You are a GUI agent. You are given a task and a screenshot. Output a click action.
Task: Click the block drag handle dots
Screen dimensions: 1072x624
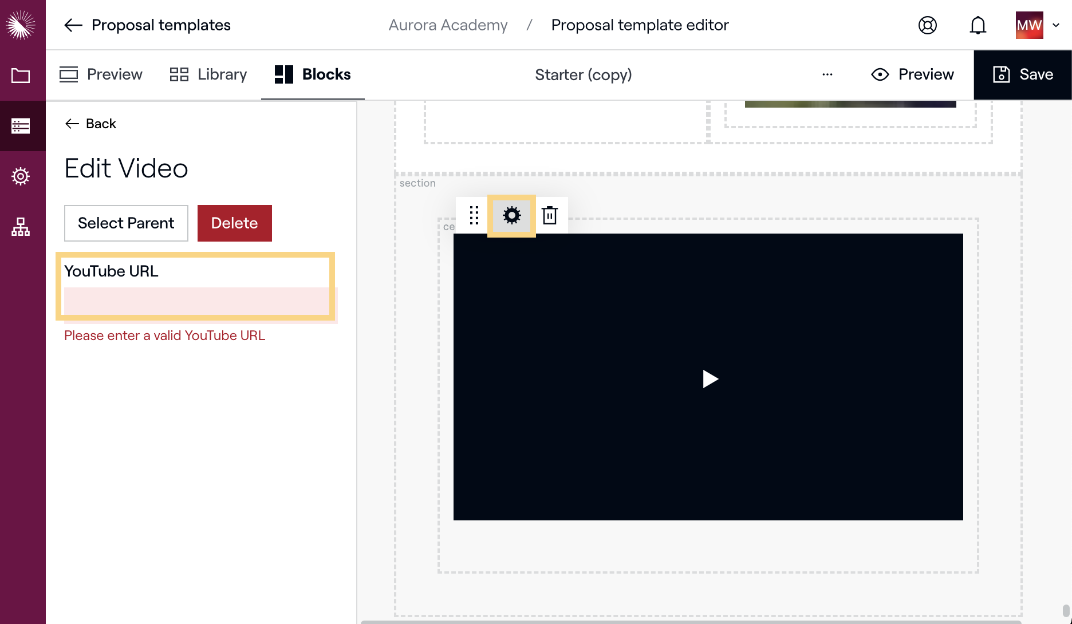coord(474,216)
